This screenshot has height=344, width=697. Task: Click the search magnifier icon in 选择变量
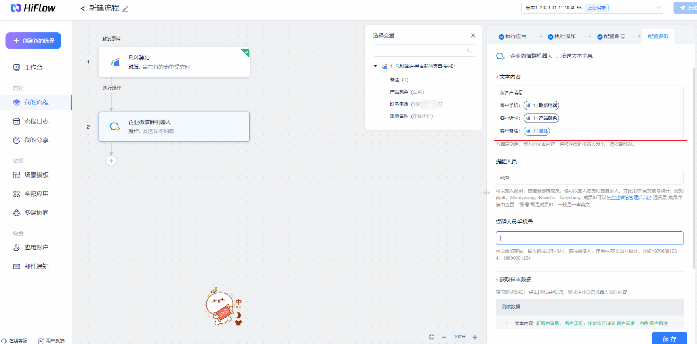coord(469,51)
